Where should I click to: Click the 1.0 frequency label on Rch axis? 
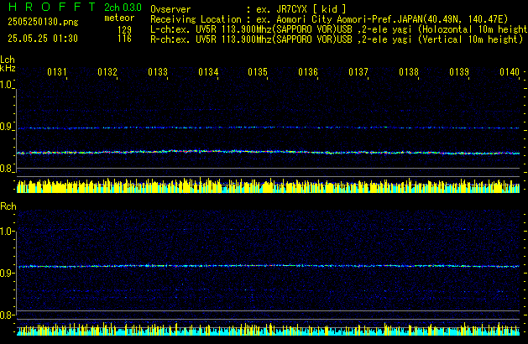click(x=6, y=232)
